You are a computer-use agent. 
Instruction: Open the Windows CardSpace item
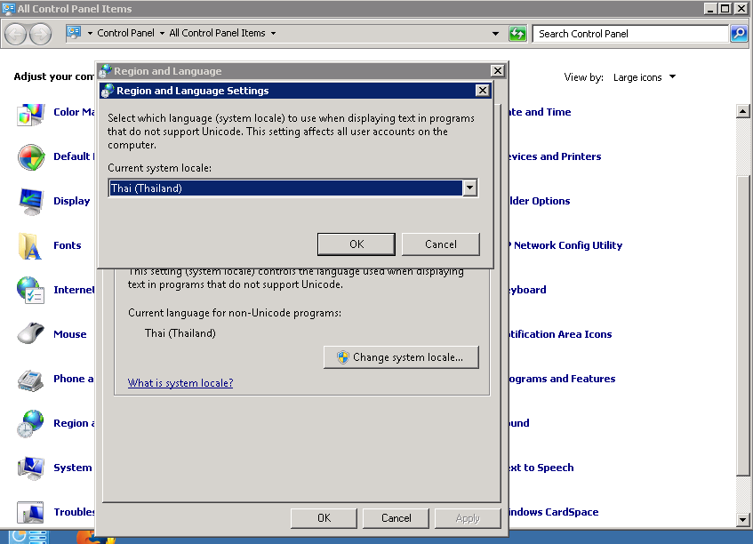[x=553, y=512]
